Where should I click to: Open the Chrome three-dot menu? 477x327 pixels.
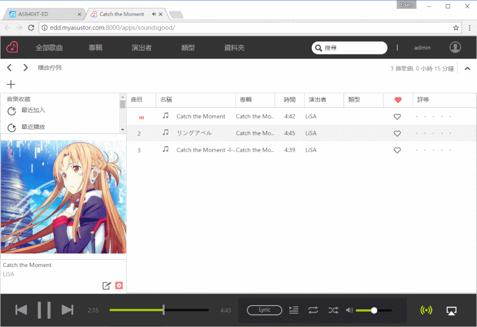(x=470, y=27)
